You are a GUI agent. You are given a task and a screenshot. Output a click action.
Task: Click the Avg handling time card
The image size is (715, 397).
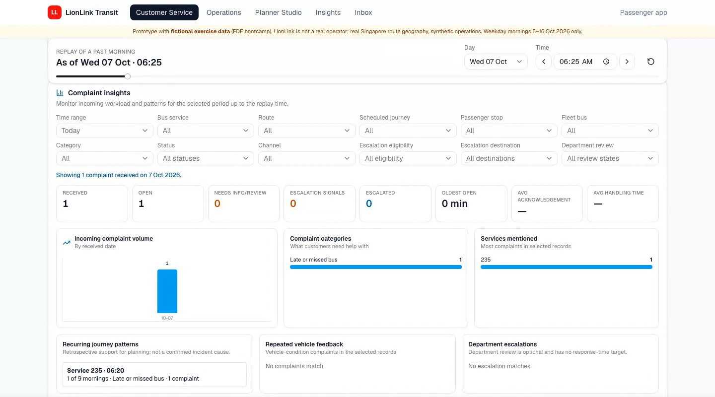click(x=623, y=203)
